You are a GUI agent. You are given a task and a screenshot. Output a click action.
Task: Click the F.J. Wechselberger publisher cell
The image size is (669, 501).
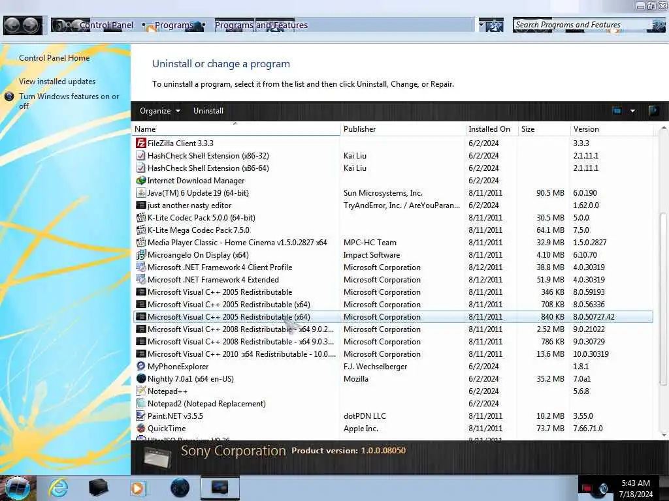click(376, 366)
